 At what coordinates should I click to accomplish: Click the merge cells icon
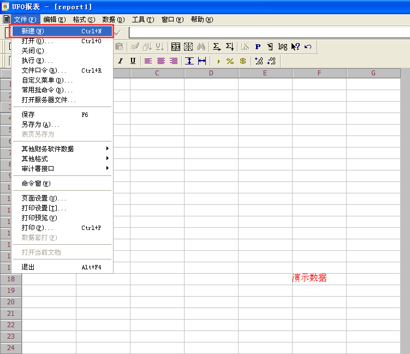176,47
